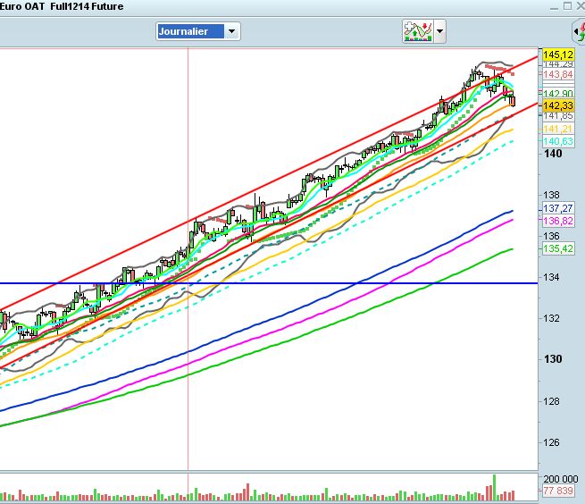Click the 126 price axis label

551,442
